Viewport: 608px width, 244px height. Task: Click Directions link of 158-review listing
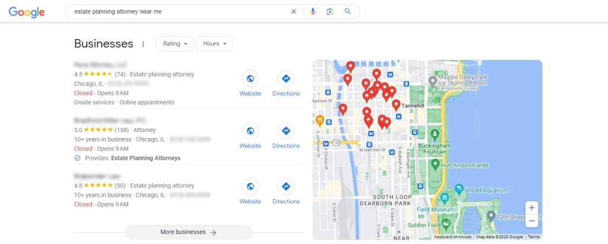[286, 146]
